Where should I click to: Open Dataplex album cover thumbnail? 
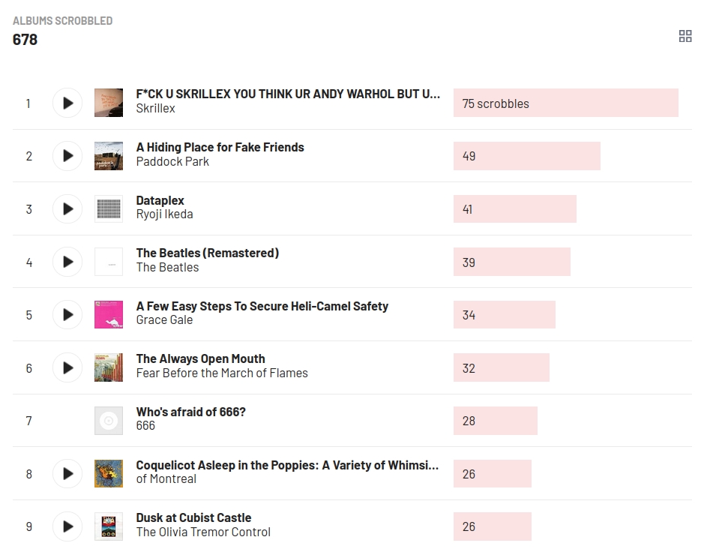[109, 209]
